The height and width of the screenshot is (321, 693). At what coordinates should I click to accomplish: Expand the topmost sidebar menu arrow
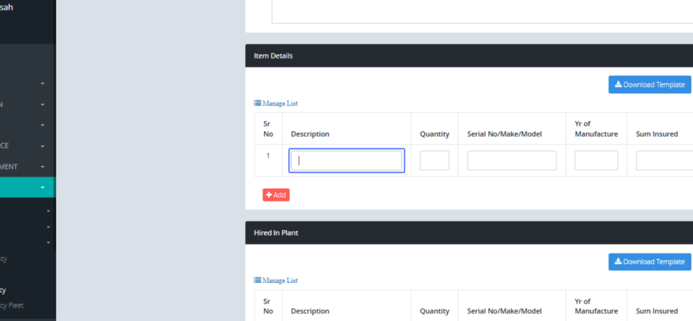click(x=43, y=84)
